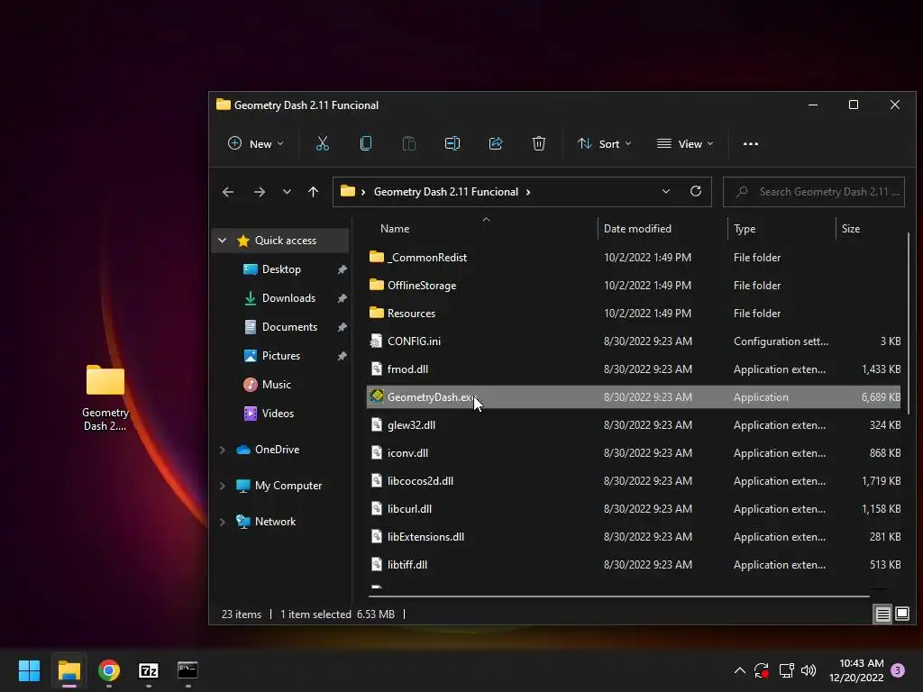
Task: Click the Rename icon in toolbar
Action: point(452,143)
